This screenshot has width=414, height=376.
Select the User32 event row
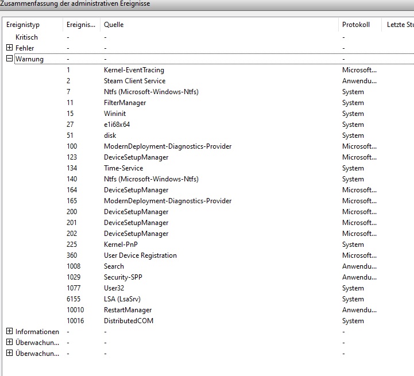pos(208,288)
